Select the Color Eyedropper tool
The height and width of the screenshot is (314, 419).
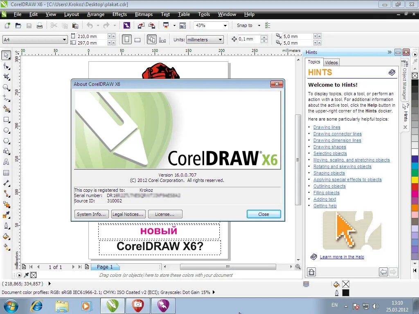6,215
